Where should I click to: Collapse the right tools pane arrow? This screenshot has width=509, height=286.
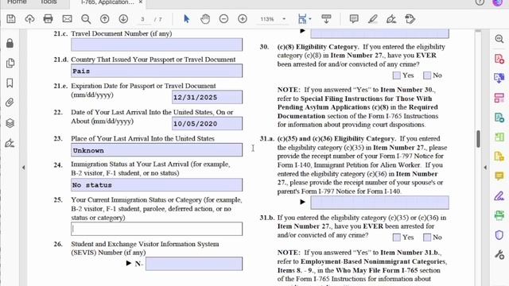485,168
